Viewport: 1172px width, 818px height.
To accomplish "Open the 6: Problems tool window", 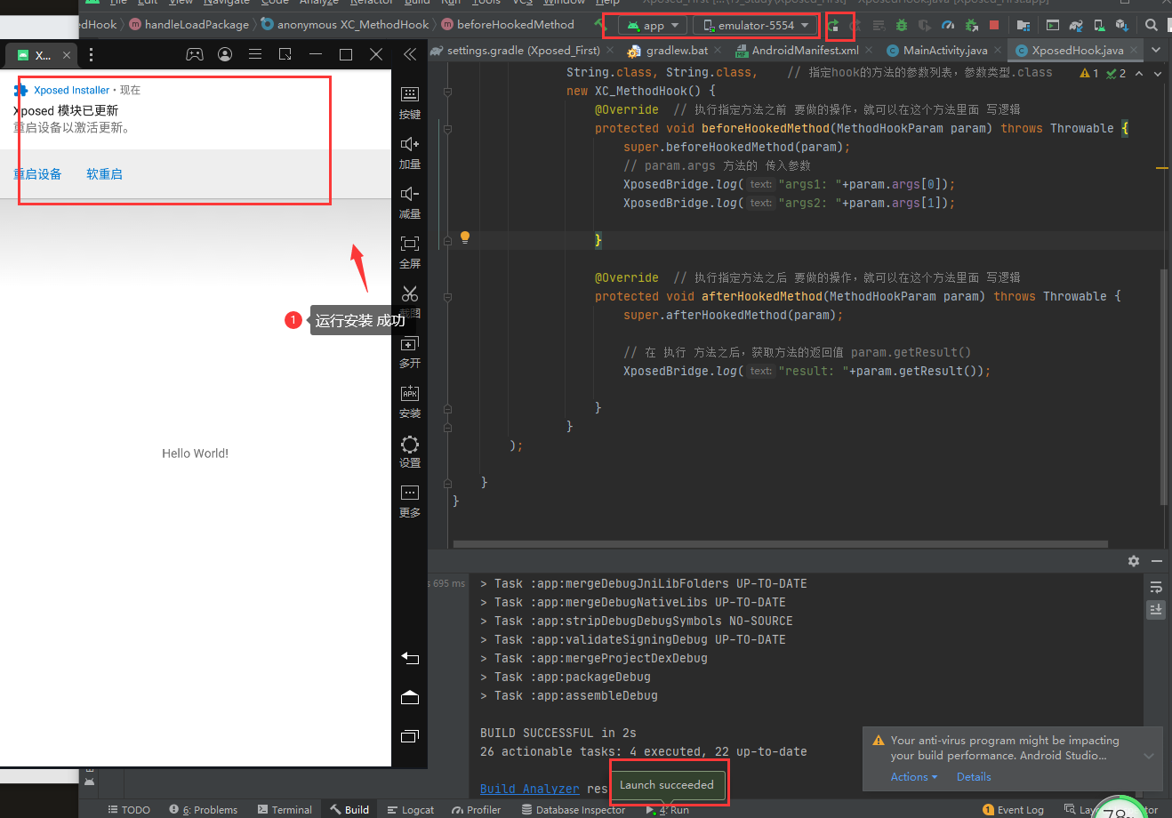I will tap(204, 810).
